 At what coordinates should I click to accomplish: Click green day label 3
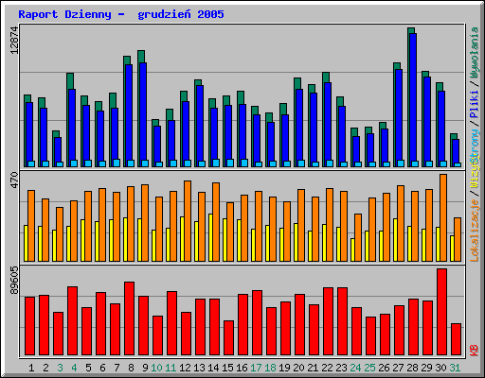(60, 368)
